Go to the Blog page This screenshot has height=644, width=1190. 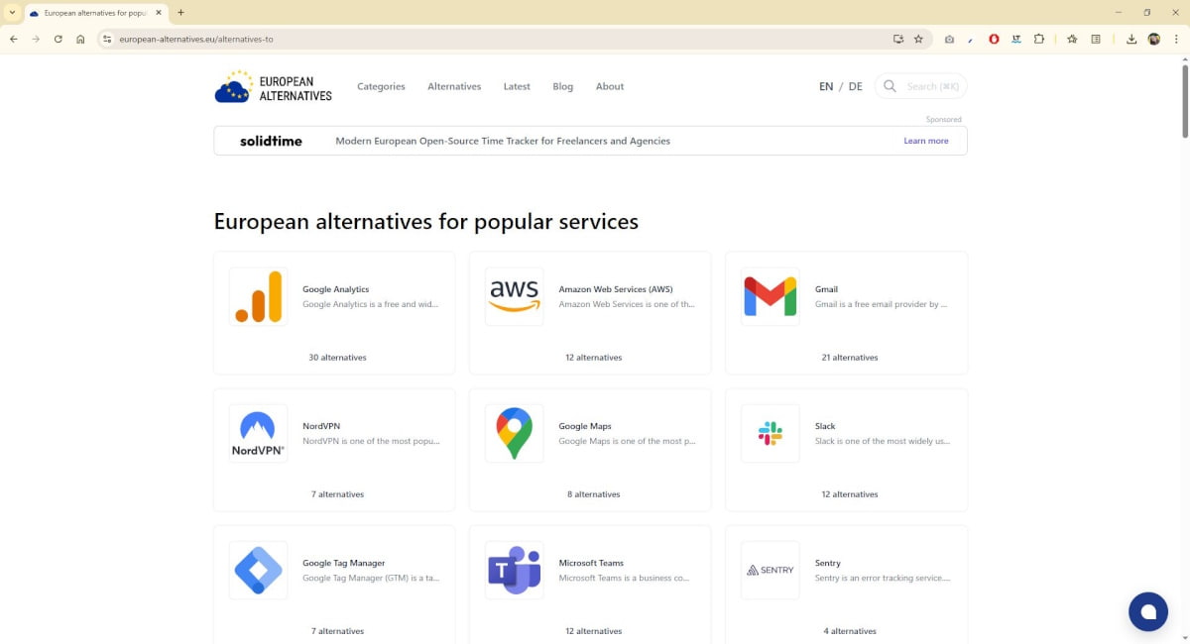tap(562, 87)
